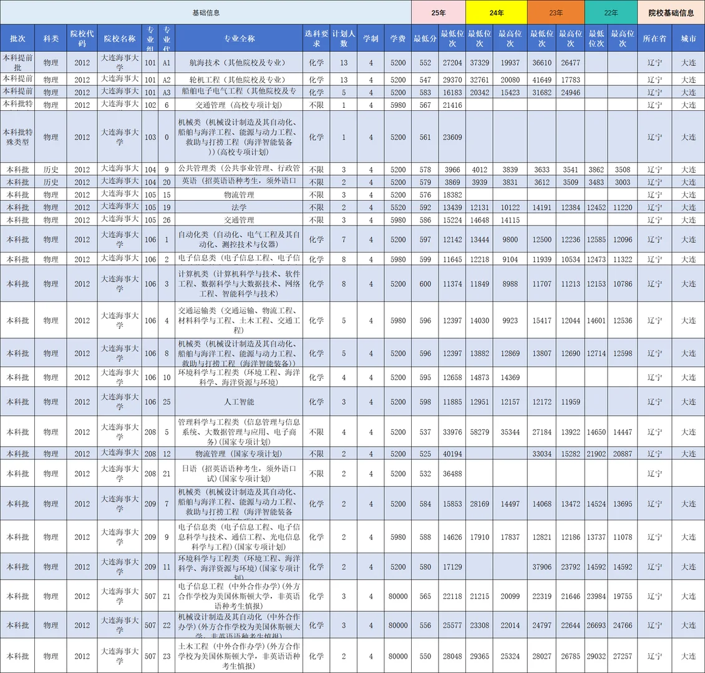Select the minimum score 600 cell
The height and width of the screenshot is (673, 705).
425,284
